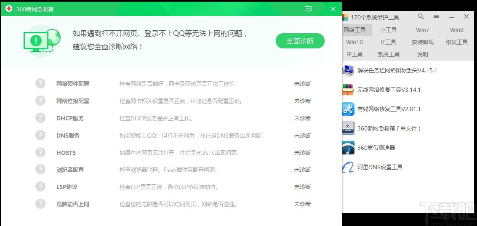Click the monitor and globe warning illustration

pos(42,41)
